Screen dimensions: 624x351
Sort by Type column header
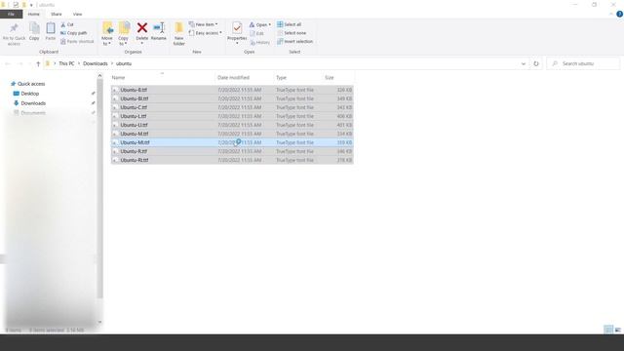(297, 78)
